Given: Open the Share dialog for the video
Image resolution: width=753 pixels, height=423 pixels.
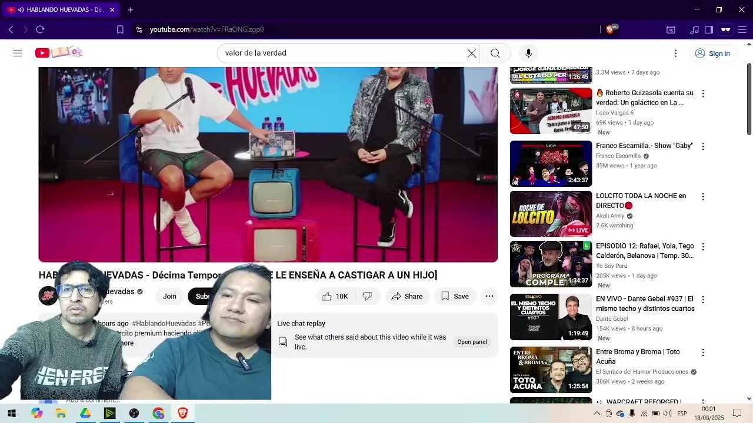Looking at the screenshot, I should pos(407,297).
